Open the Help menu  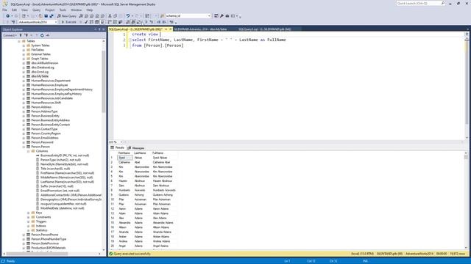(90, 10)
